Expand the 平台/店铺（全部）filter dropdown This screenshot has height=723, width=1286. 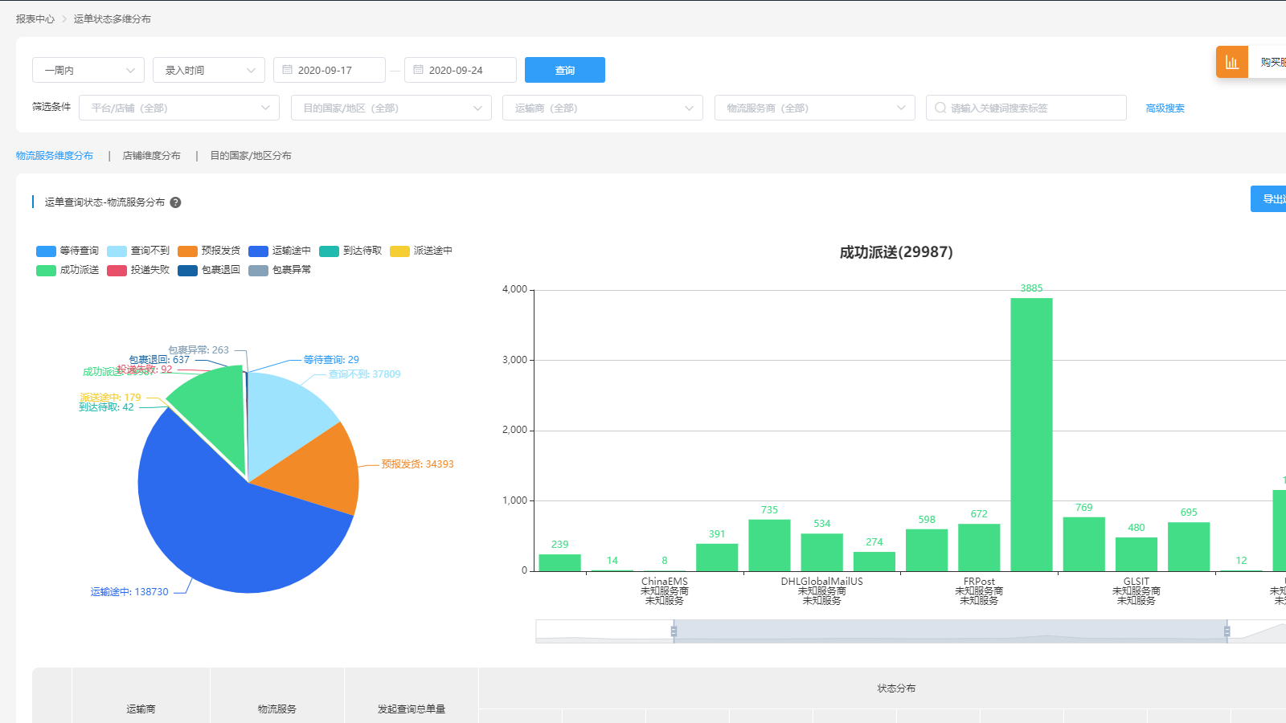point(178,107)
